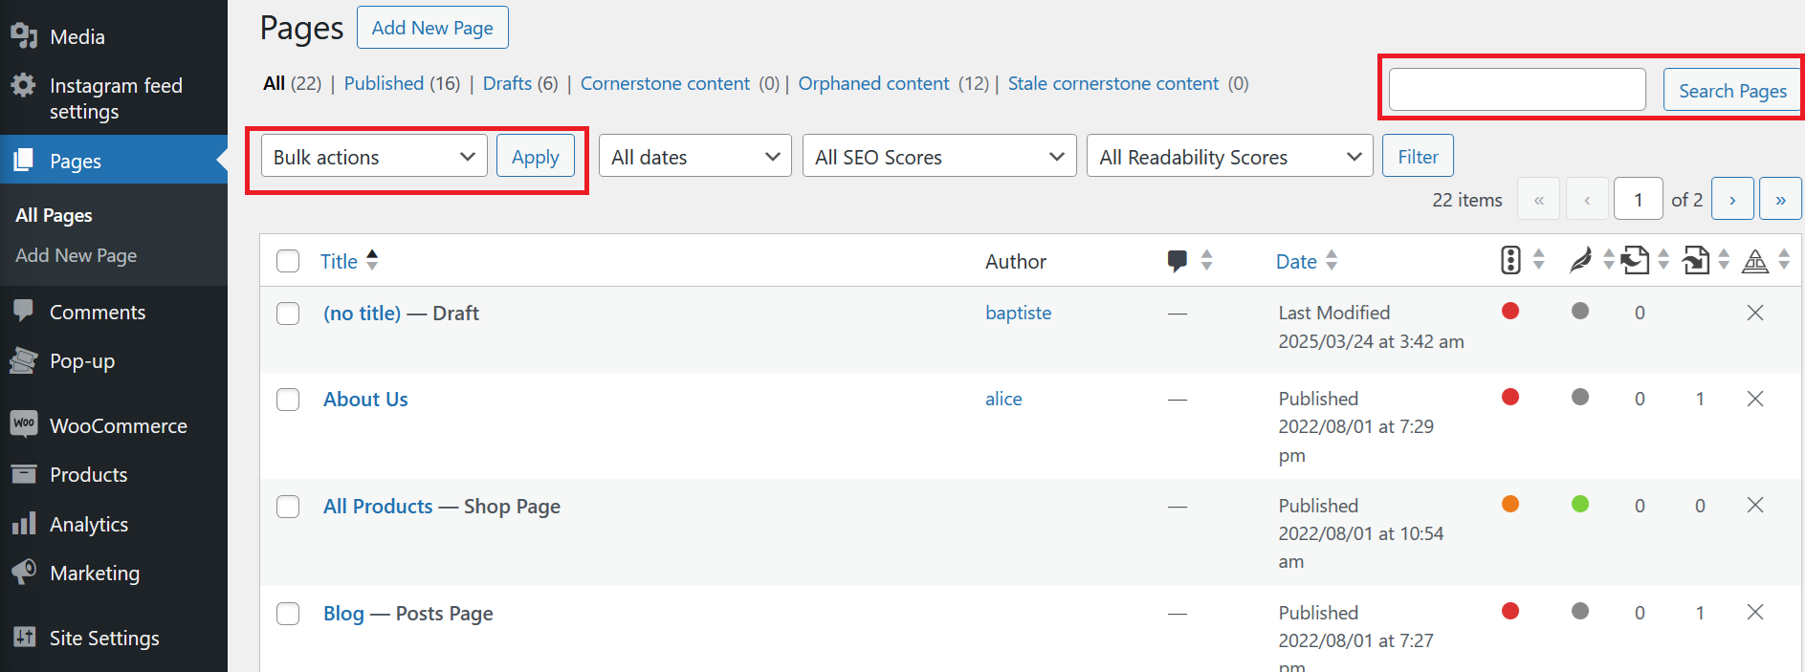
Task: Click the red SEO dot for About Us
Action: coord(1510,397)
